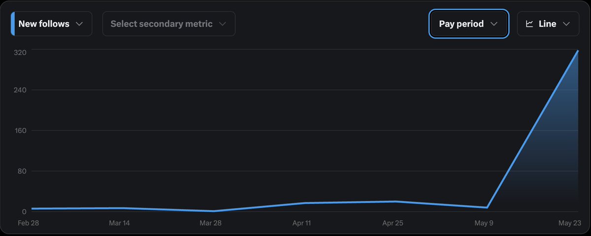Image resolution: width=591 pixels, height=236 pixels.
Task: Click the Apr 25 x-axis label
Action: [x=393, y=223]
